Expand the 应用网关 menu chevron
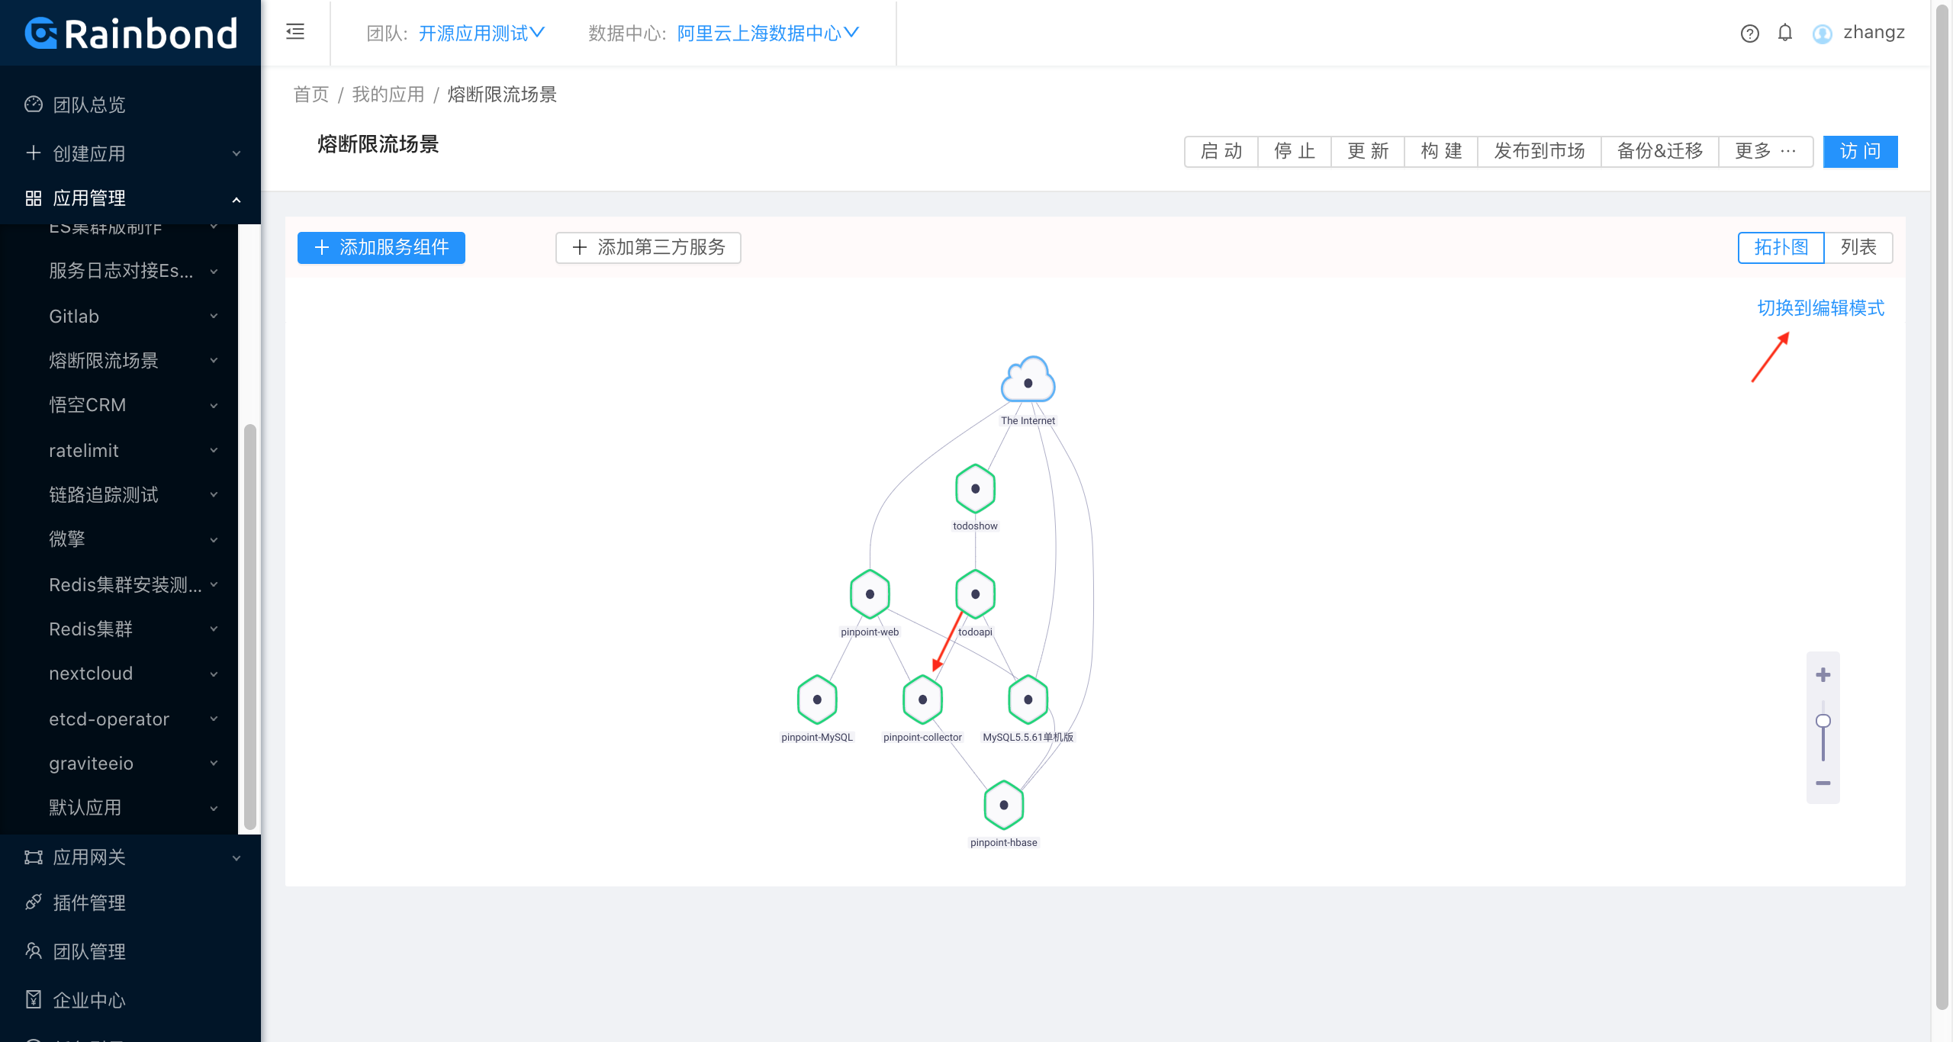This screenshot has height=1042, width=1953. [236, 857]
